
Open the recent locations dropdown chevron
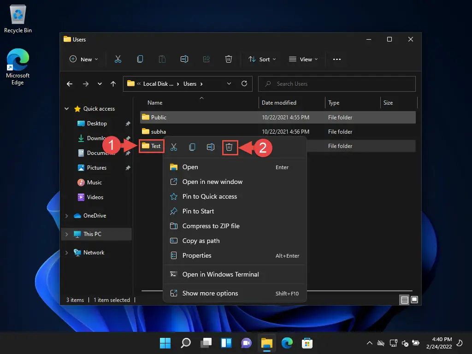[x=100, y=84]
